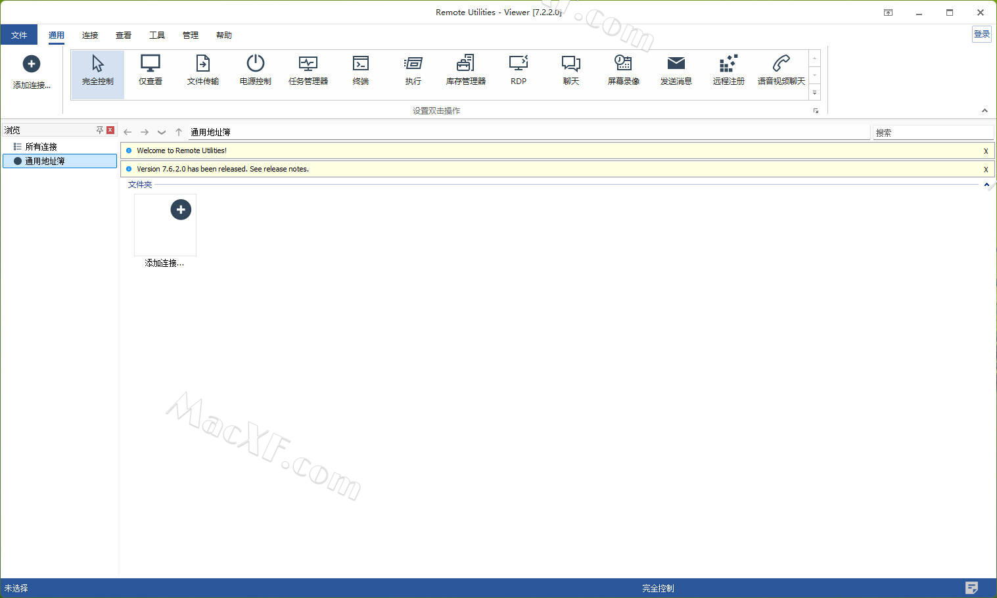The width and height of the screenshot is (997, 598).
Task: Open Remote Registry (远程注册) mode
Action: (729, 71)
